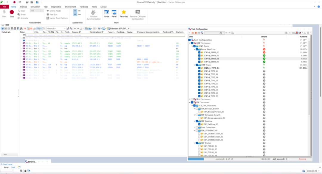
Task: Collapse the Error Handling tree node
Action: (x=195, y=49)
